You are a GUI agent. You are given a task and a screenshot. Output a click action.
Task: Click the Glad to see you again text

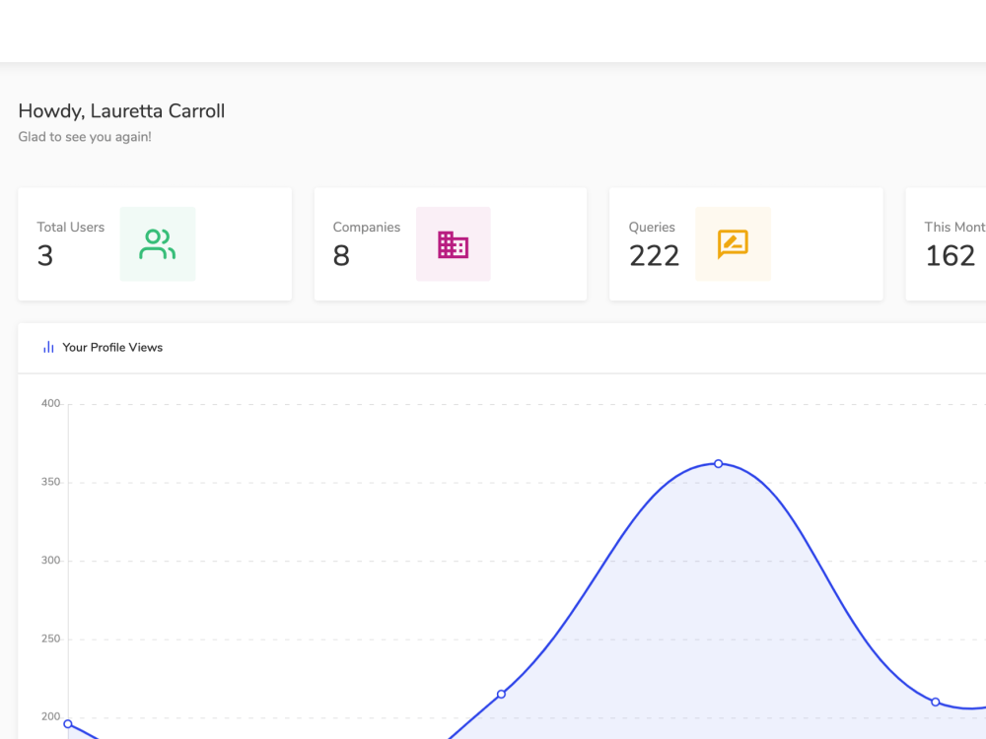85,136
